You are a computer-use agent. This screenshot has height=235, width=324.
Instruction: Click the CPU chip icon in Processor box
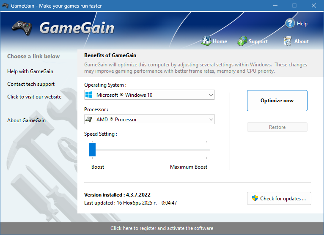(89, 119)
